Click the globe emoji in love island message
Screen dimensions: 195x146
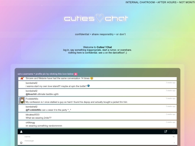click(x=88, y=86)
